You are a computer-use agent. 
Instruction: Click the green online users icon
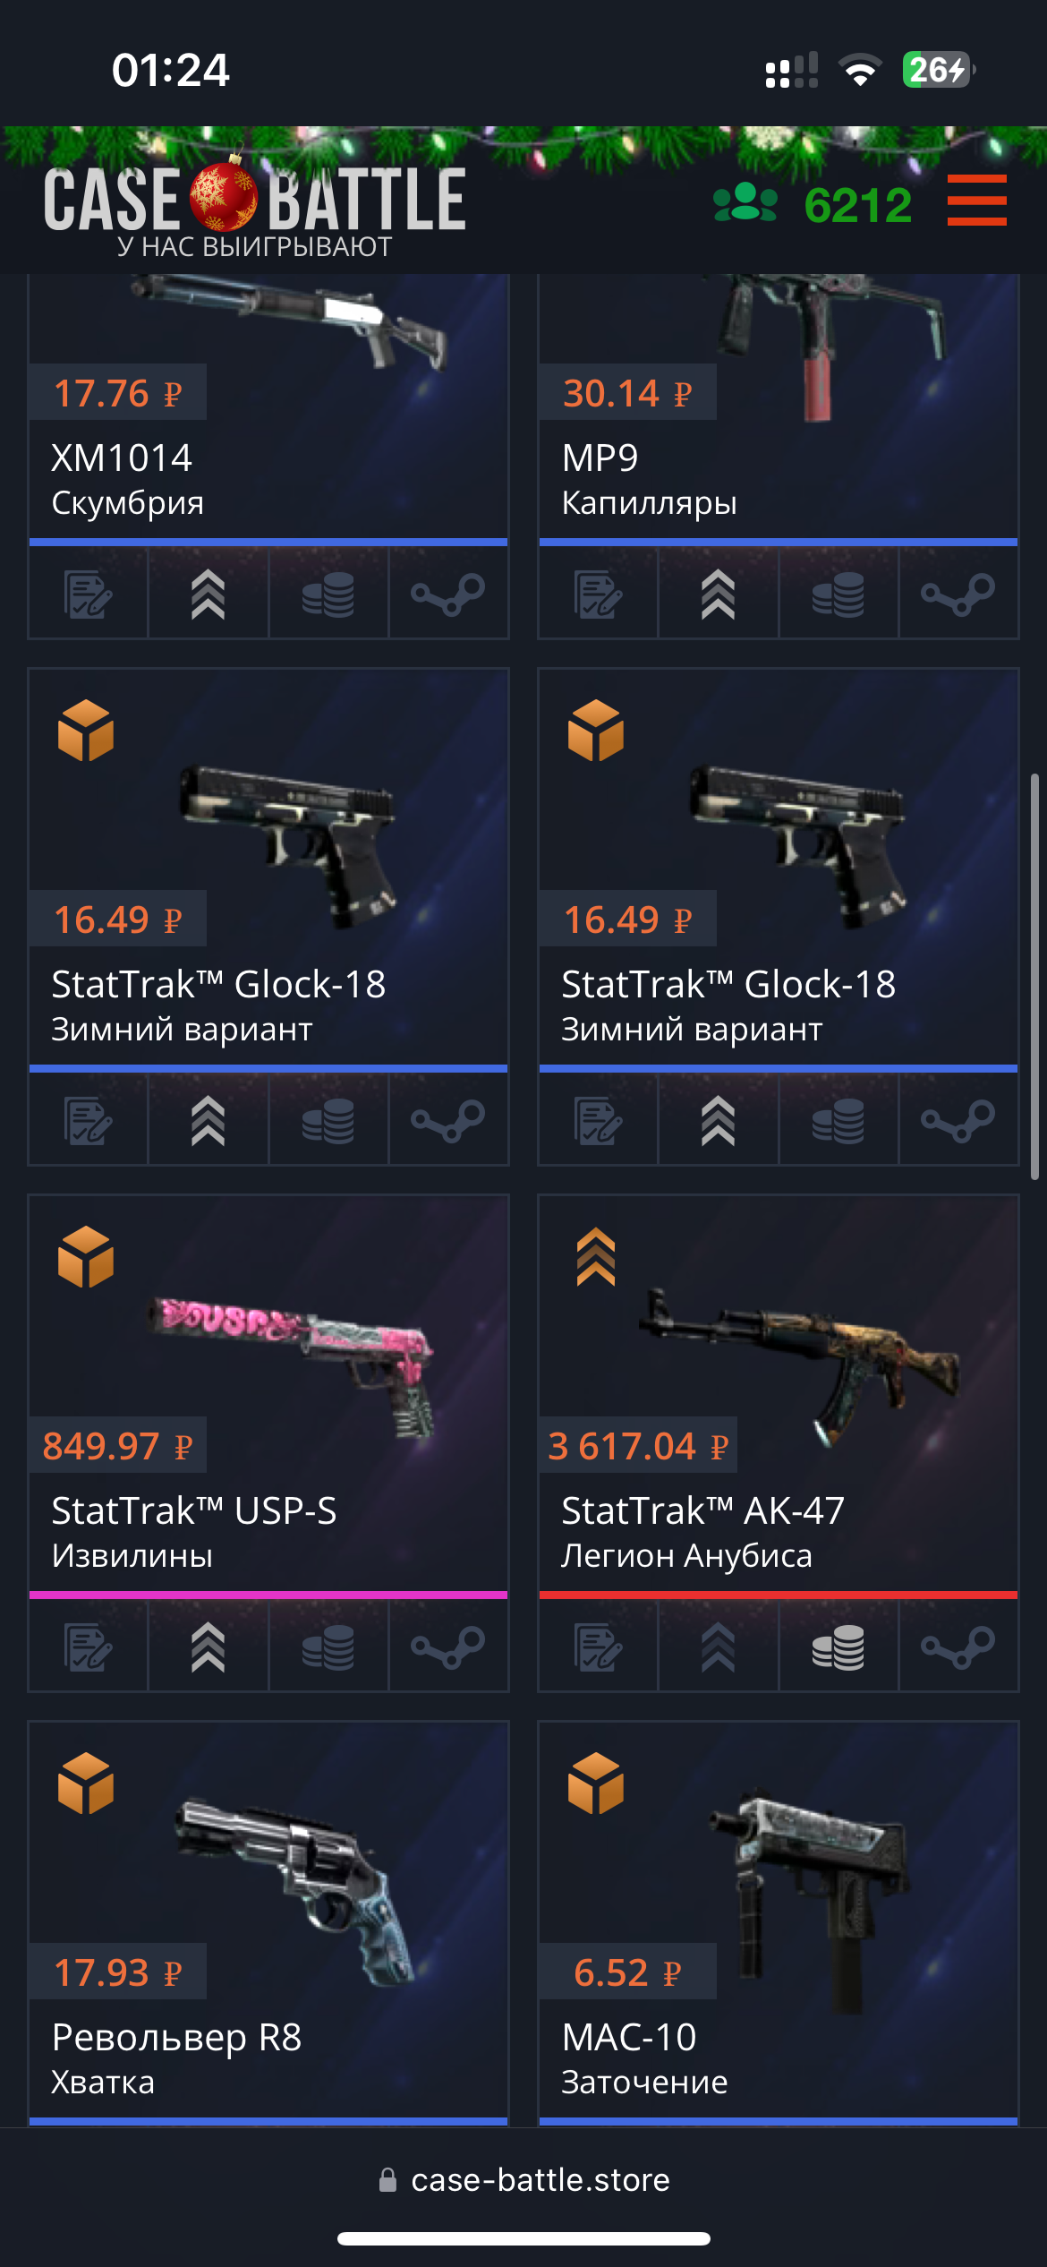pos(745,202)
